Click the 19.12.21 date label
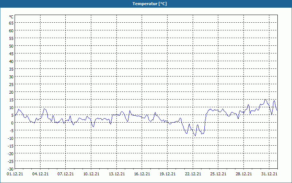This screenshot has height=183, width=292. click(x=168, y=174)
